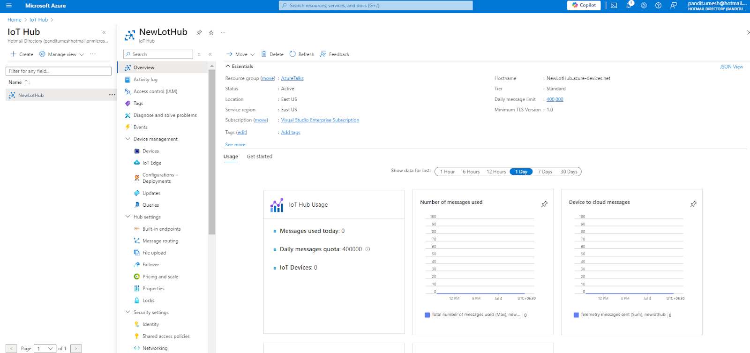
Task: Open the Visual Studio Enterprise Subscription link
Action: pos(320,120)
